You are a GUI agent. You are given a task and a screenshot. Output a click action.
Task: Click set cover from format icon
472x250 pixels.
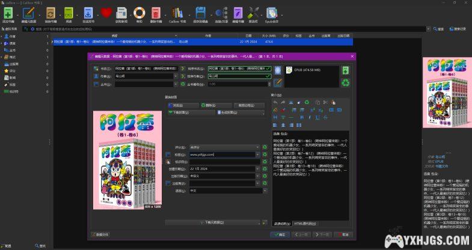pyautogui.click(x=277, y=70)
